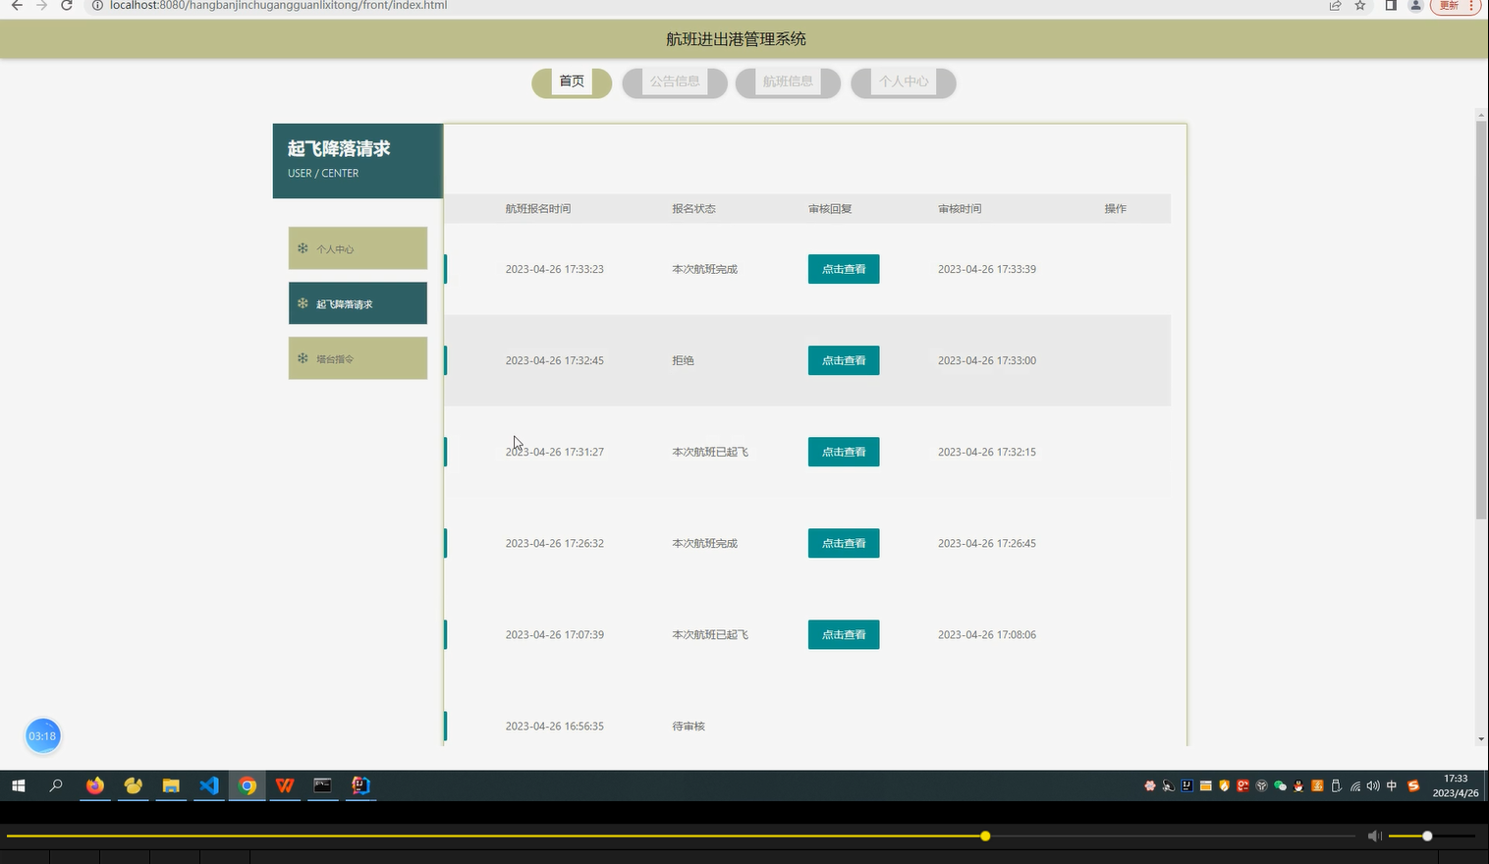Click the 审核回复 column header
The width and height of the screenshot is (1489, 864).
(830, 209)
